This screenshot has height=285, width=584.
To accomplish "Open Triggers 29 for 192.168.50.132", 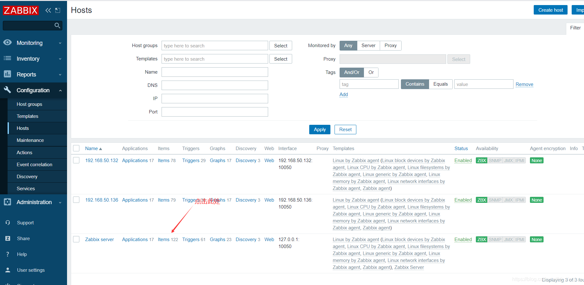I will (x=194, y=161).
